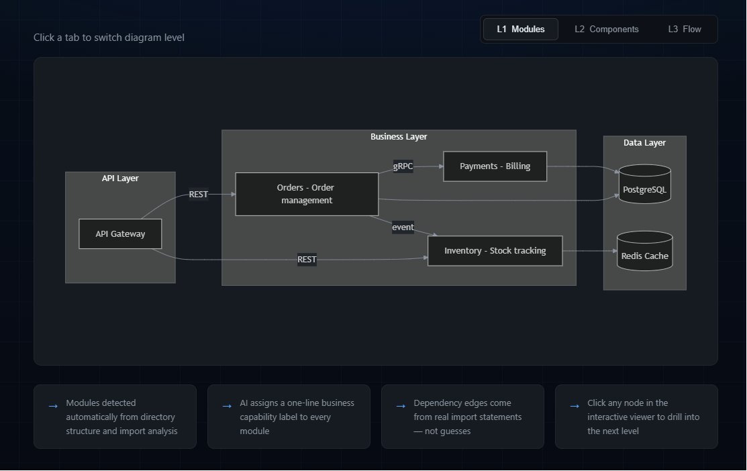Click the API Layer group title
Image resolution: width=747 pixels, height=471 pixels.
120,178
